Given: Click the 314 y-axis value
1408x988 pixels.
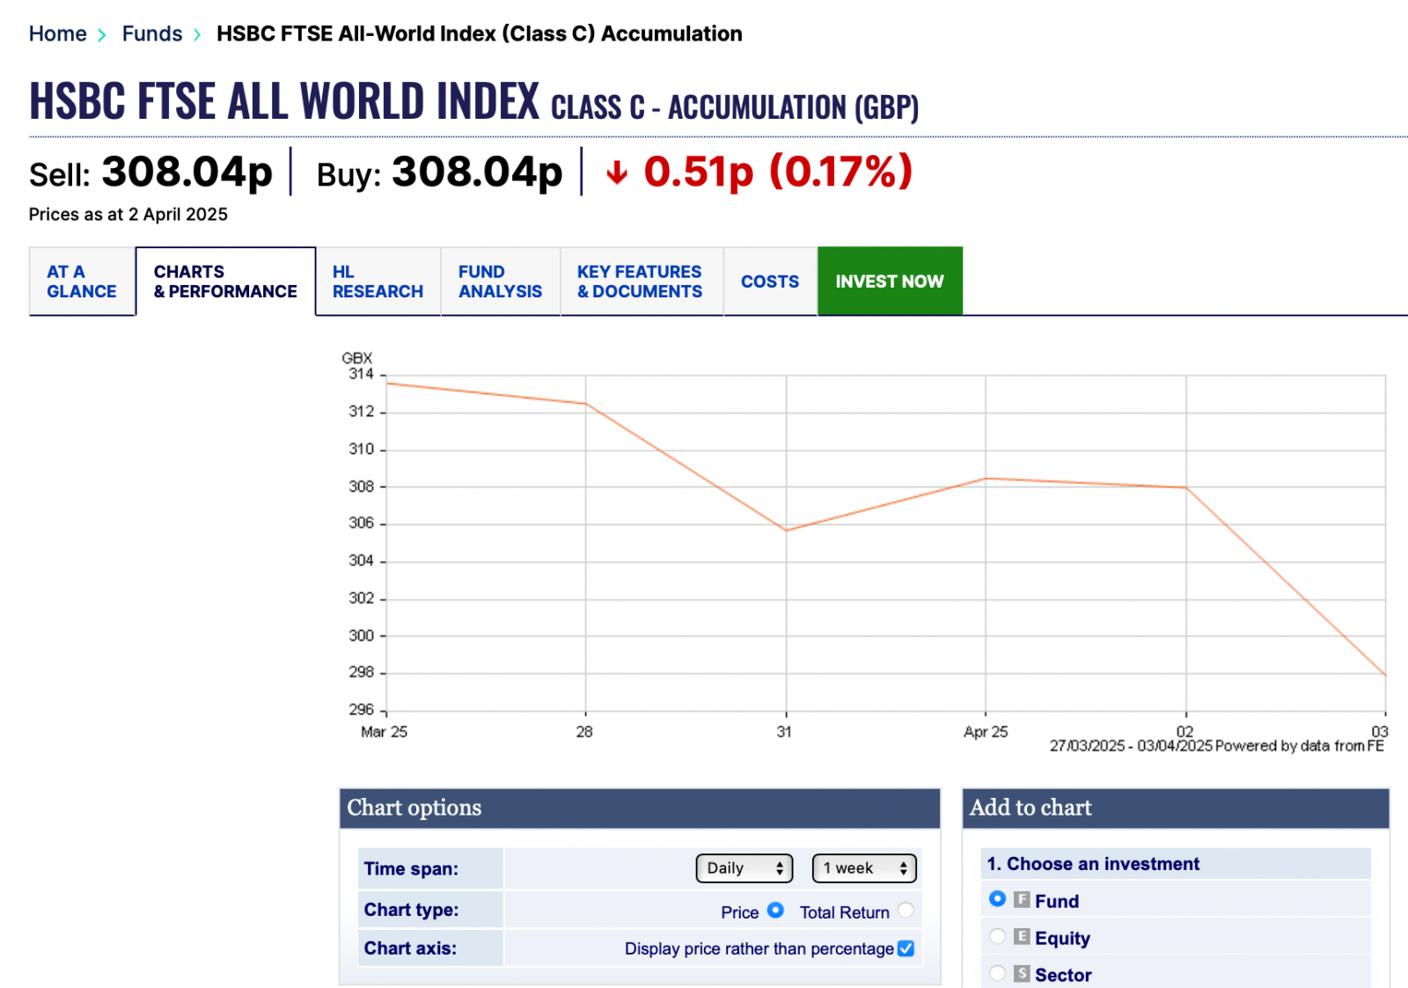Looking at the screenshot, I should pyautogui.click(x=361, y=374).
